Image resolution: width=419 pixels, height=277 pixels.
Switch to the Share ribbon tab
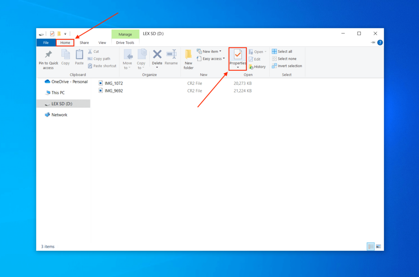click(84, 42)
